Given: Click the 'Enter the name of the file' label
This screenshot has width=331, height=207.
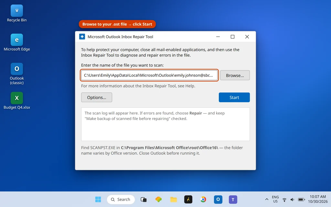Looking at the screenshot, I should click(x=123, y=65).
